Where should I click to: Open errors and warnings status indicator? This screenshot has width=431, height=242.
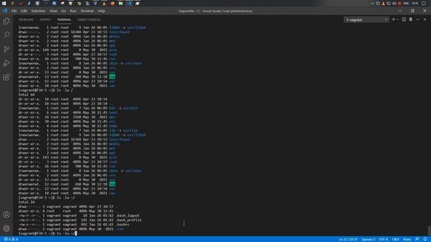(x=11, y=239)
